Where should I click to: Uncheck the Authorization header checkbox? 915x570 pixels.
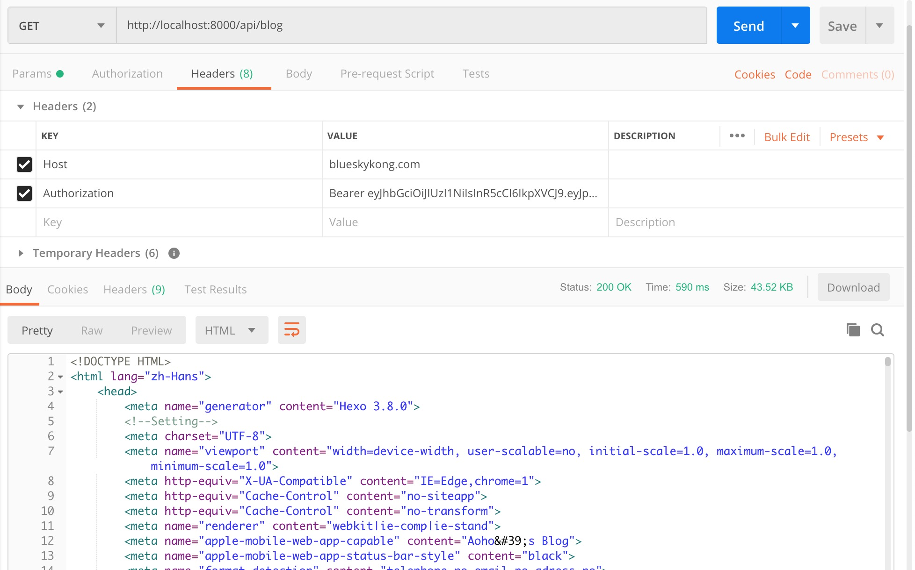[24, 193]
